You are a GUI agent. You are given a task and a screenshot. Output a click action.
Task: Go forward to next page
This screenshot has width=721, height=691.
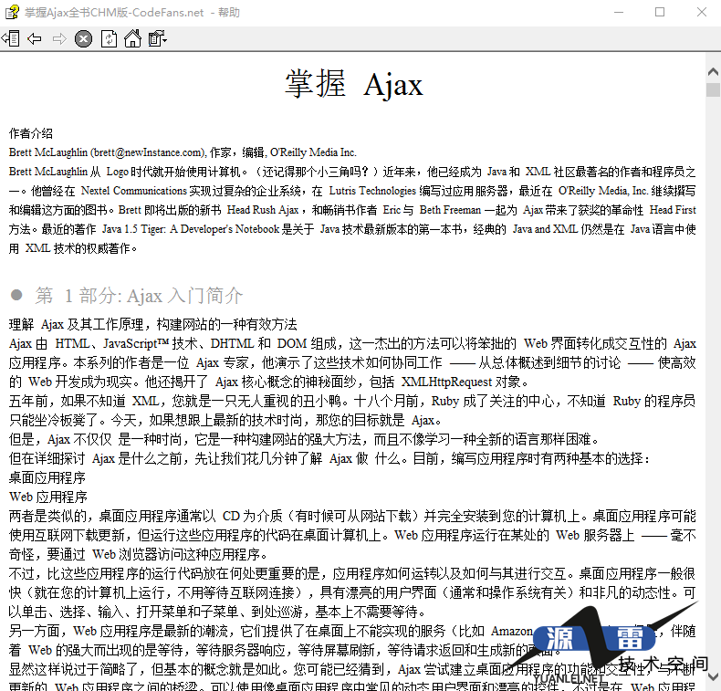click(x=59, y=38)
